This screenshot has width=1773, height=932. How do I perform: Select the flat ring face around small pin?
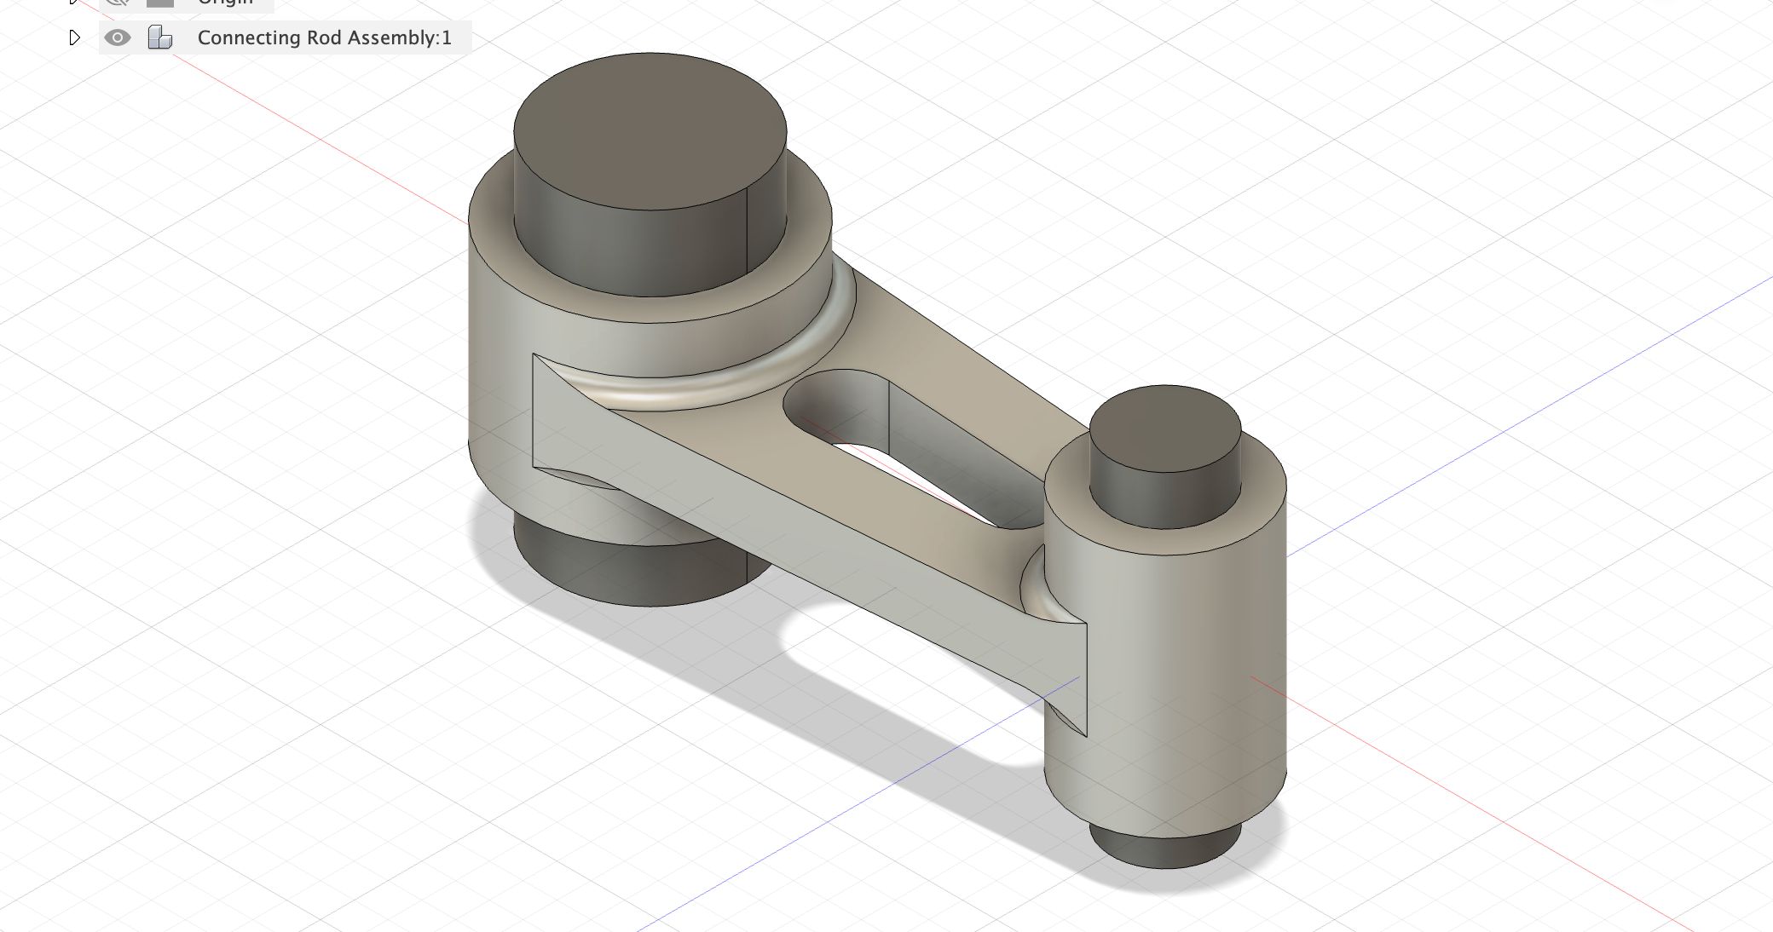(x=1066, y=494)
